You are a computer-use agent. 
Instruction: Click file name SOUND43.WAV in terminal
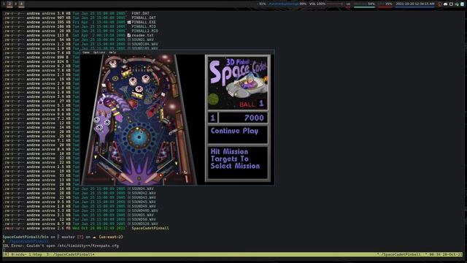pyautogui.click(x=144, y=197)
